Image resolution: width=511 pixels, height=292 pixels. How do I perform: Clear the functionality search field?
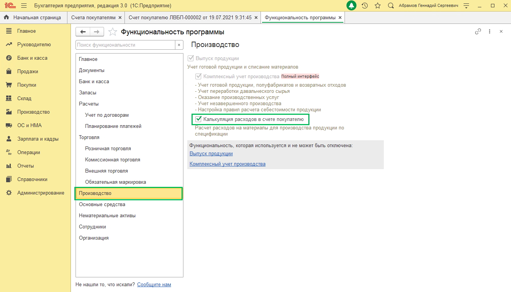pyautogui.click(x=179, y=45)
